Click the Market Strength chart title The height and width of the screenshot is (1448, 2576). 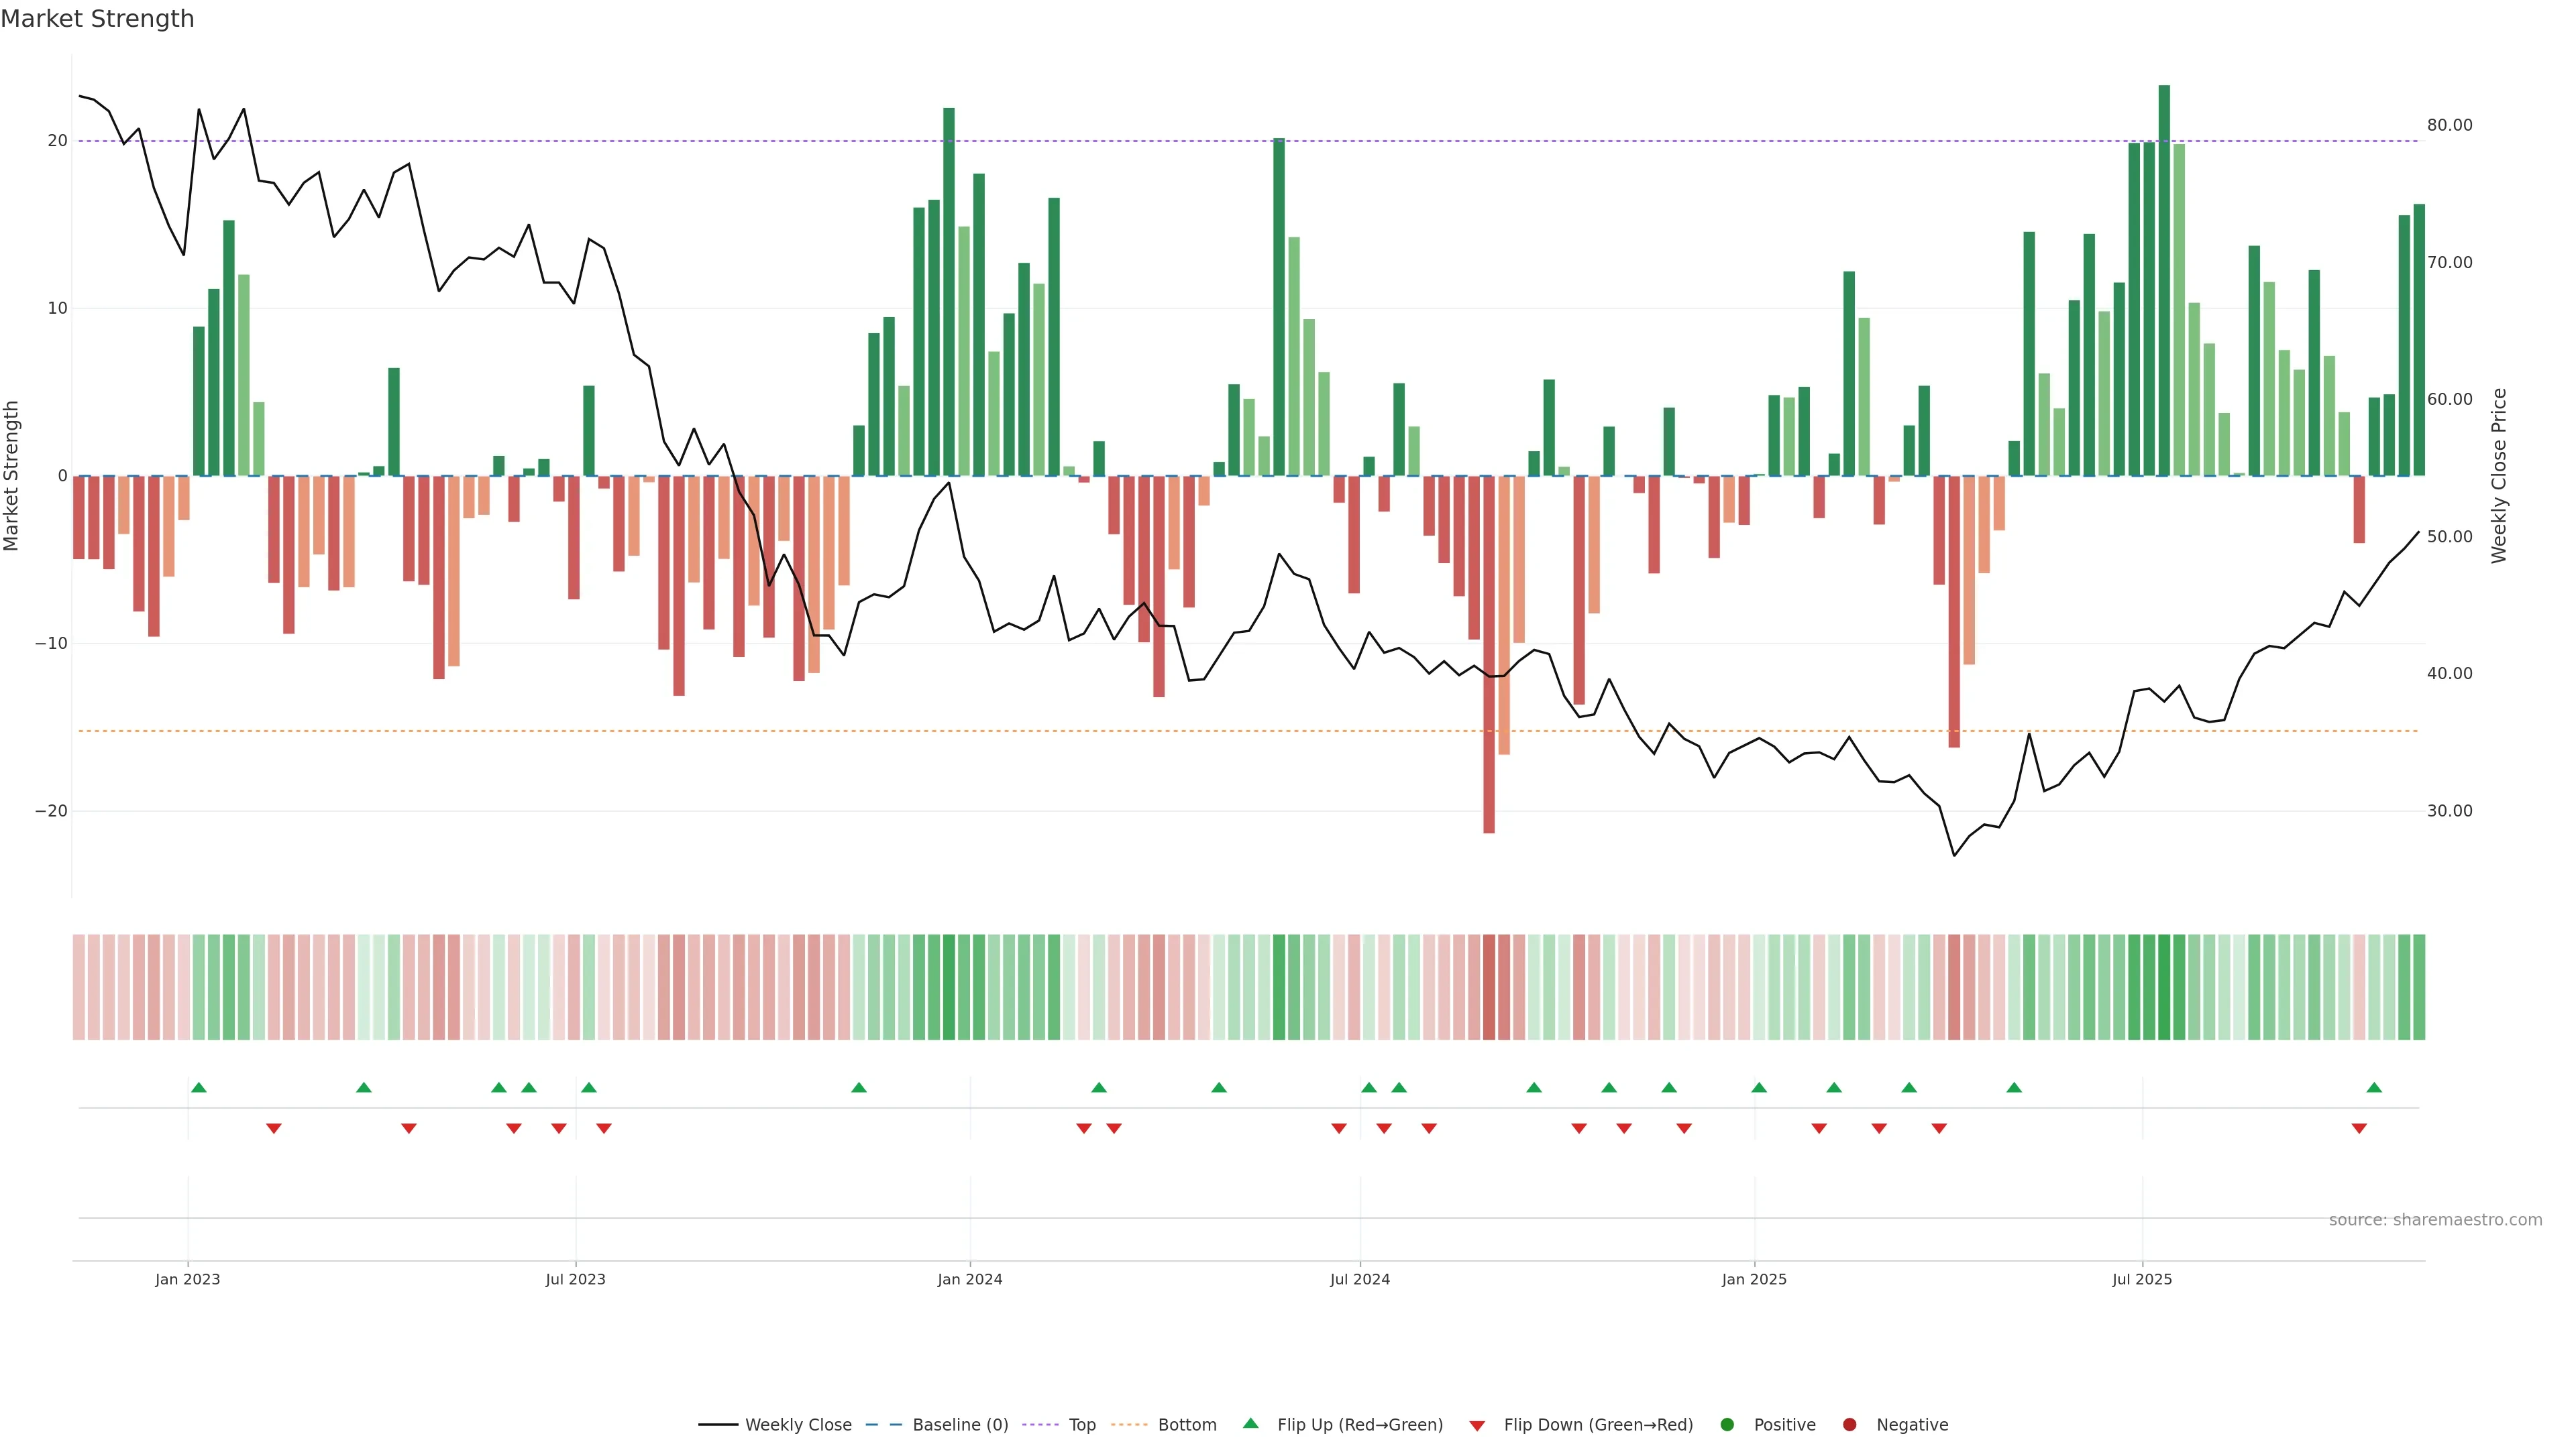(x=97, y=19)
